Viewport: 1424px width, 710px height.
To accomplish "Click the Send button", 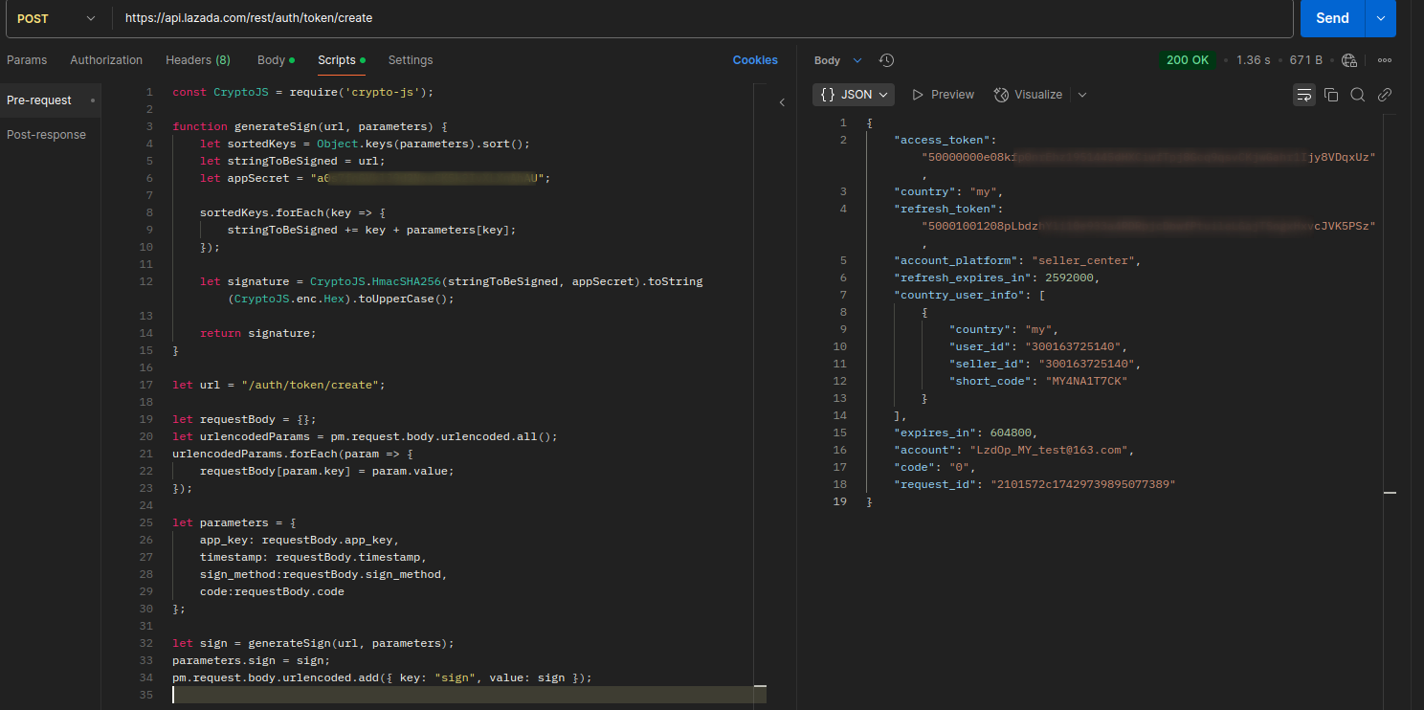I will (1331, 18).
